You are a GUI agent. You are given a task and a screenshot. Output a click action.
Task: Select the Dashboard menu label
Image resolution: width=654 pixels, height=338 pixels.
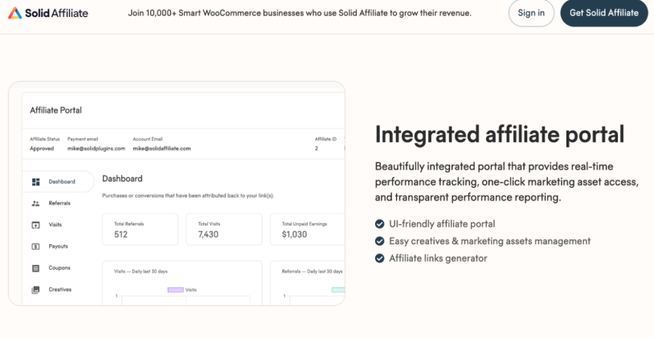click(62, 181)
